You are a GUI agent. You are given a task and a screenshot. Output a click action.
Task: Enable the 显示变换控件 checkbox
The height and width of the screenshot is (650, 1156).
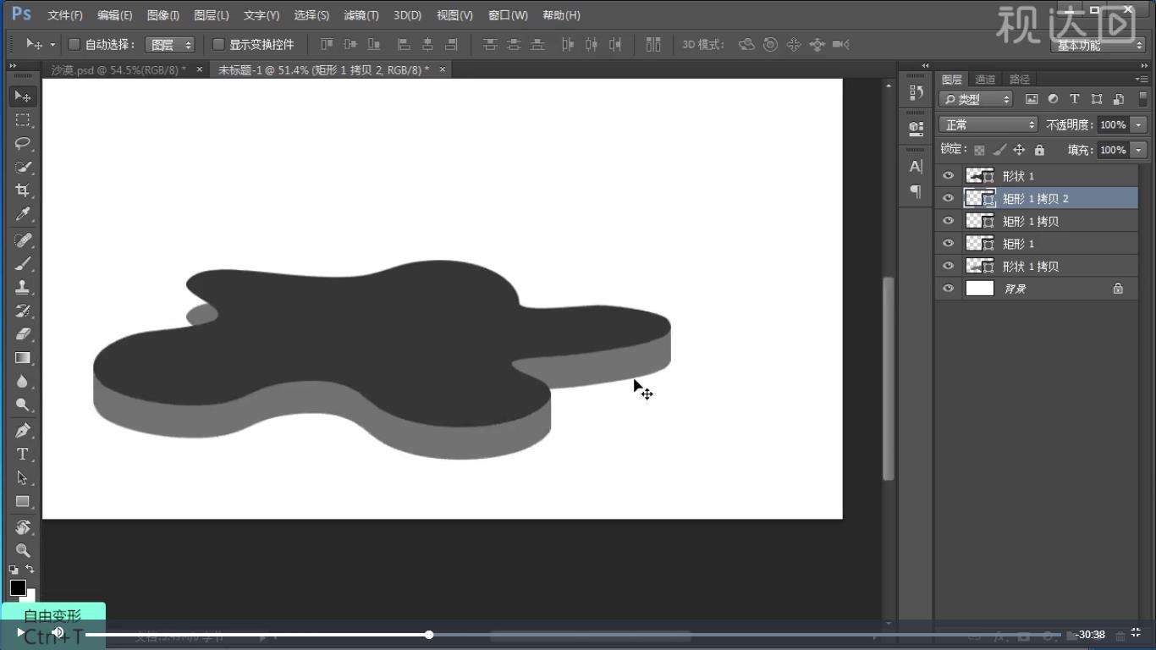tap(218, 44)
